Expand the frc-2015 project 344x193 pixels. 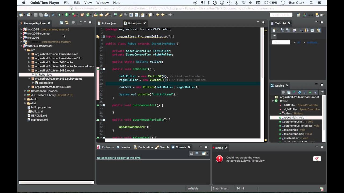[21, 29]
